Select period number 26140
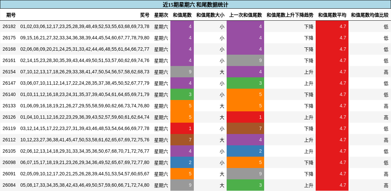Image resolution: width=391 pixels, height=191 pixels. [x=9, y=95]
